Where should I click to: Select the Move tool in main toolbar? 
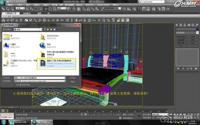(46, 9)
